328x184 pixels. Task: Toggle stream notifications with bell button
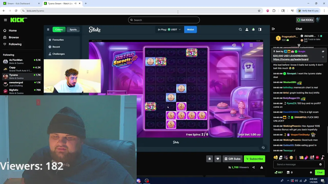209,159
